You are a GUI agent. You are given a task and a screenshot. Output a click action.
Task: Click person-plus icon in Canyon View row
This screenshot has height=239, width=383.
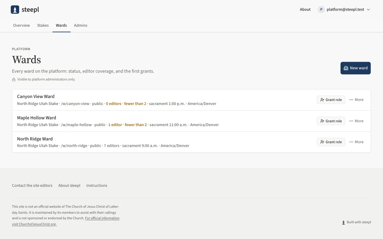coord(322,100)
